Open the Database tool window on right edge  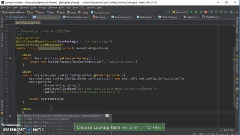pos(237,45)
